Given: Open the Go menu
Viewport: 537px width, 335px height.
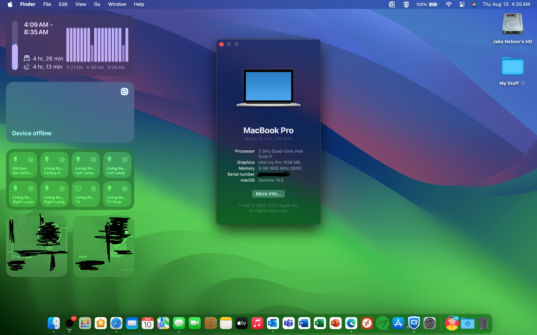Looking at the screenshot, I should [x=97, y=4].
